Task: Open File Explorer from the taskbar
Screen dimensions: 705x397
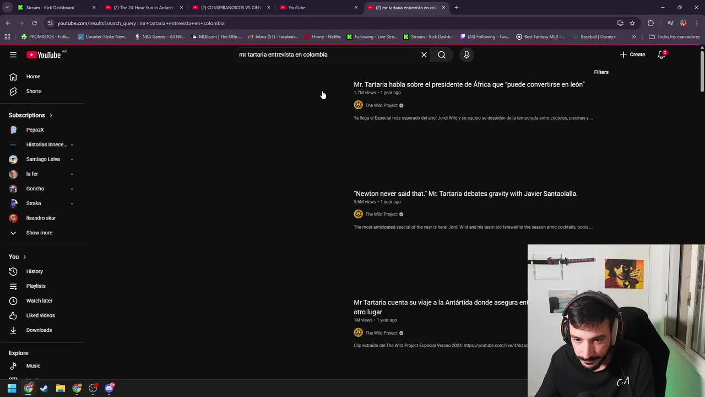Action: (x=61, y=388)
